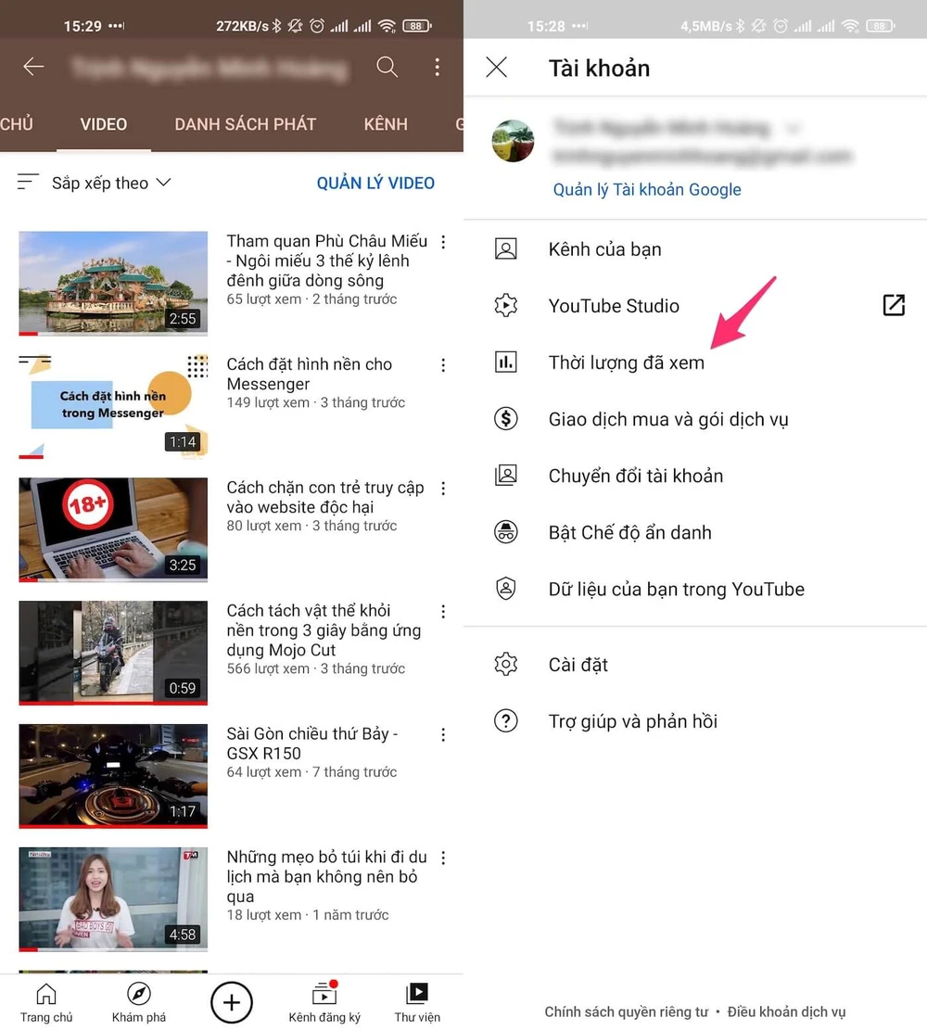Open the channel header three-dot menu
This screenshot has height=1030, width=927.
(437, 67)
